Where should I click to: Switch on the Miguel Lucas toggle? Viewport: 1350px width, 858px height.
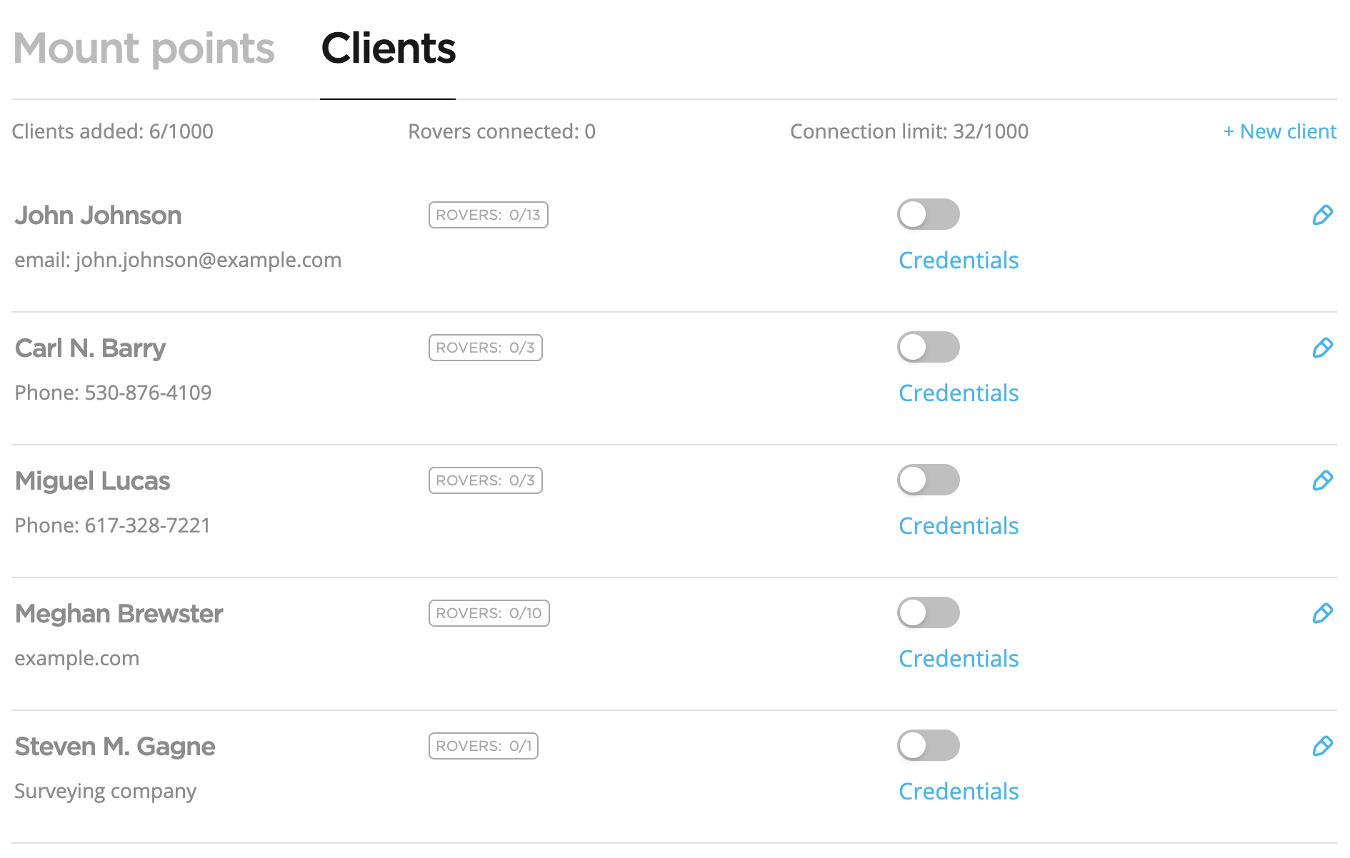click(928, 480)
